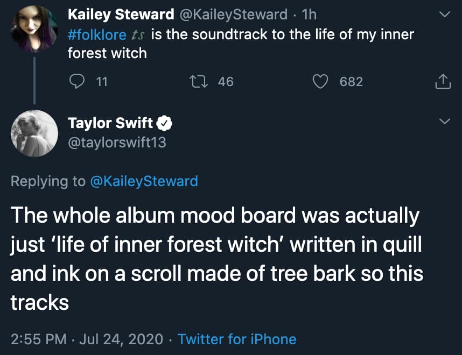Image resolution: width=462 pixels, height=355 pixels.
Task: Open Taylor Swift's profile picture
Action: click(x=34, y=133)
